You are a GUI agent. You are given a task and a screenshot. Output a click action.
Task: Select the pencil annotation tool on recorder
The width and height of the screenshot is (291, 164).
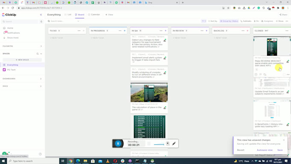pyautogui.click(x=174, y=143)
